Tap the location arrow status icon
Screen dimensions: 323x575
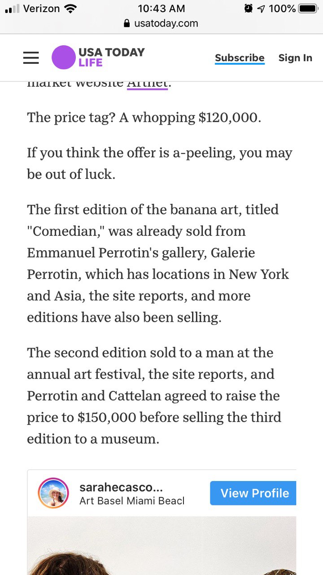pyautogui.click(x=261, y=9)
